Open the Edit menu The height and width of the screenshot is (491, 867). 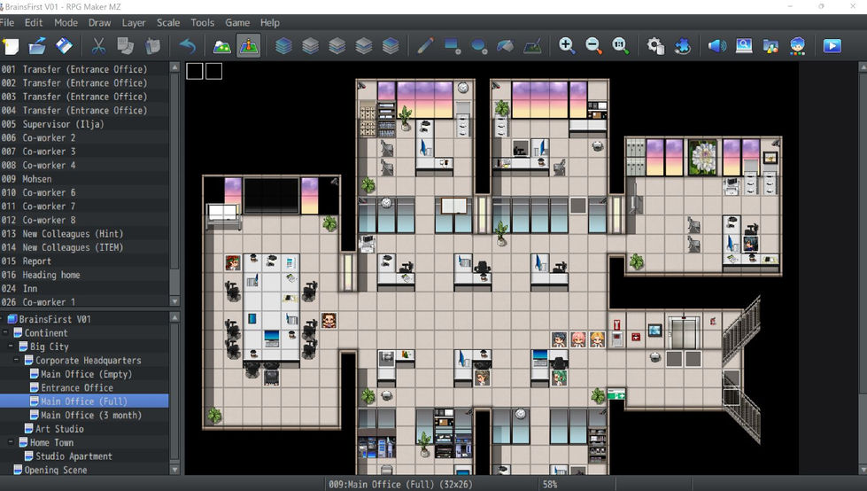(33, 23)
